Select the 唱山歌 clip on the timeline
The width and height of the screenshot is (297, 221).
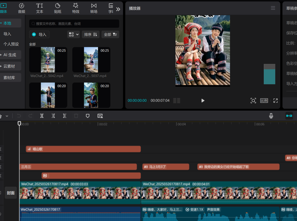pos(83,149)
